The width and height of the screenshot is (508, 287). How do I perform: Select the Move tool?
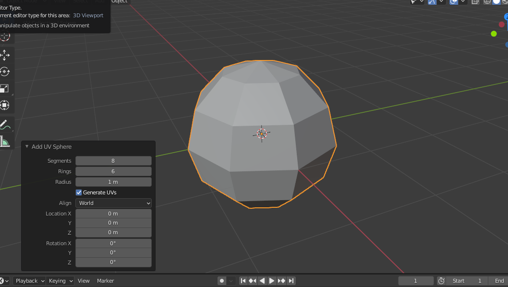coord(5,55)
